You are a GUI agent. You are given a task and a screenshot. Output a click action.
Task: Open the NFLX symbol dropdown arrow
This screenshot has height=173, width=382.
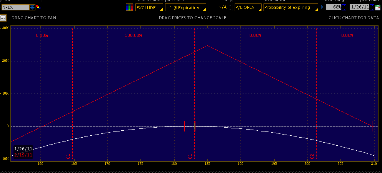click(32, 7)
